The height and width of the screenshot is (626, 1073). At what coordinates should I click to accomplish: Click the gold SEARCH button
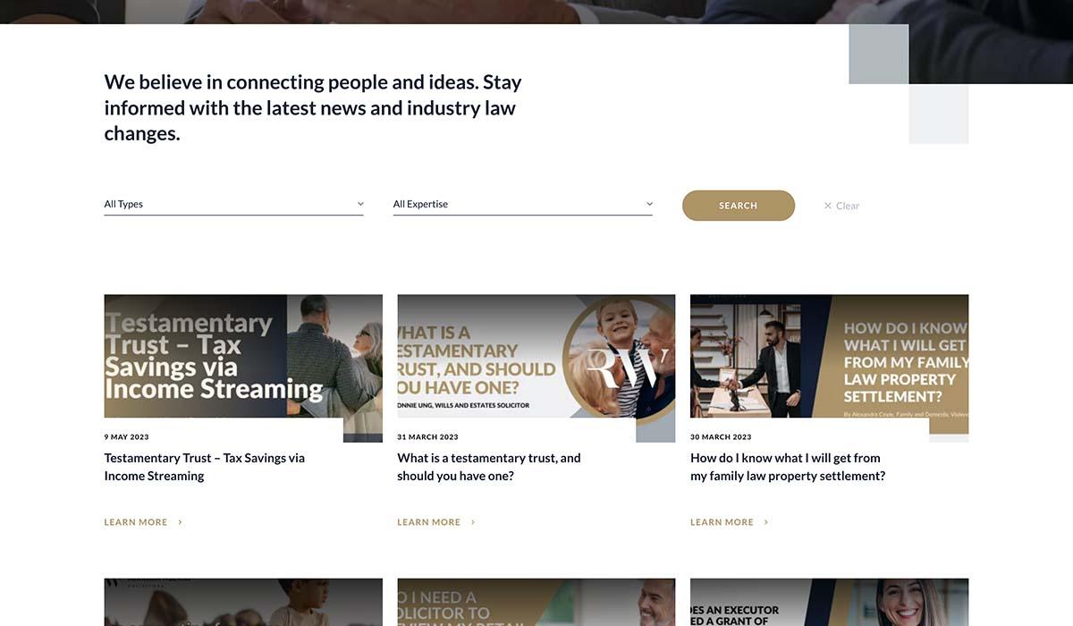(x=739, y=206)
